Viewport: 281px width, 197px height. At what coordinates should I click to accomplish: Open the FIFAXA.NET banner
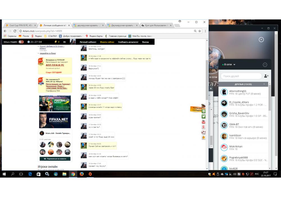[x=55, y=120]
